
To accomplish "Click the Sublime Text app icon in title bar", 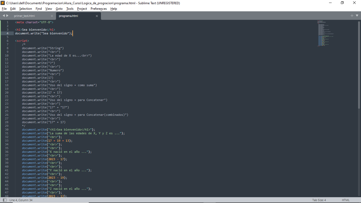I will pos(3,3).
